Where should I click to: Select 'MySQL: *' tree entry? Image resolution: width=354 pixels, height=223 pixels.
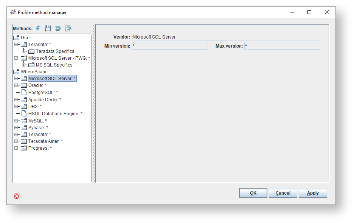click(37, 121)
